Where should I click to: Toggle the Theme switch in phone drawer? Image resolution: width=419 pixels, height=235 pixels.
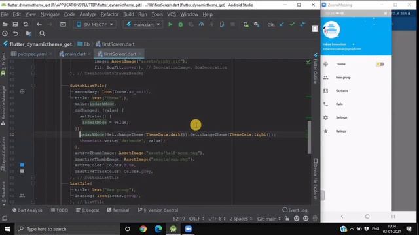tap(380, 64)
